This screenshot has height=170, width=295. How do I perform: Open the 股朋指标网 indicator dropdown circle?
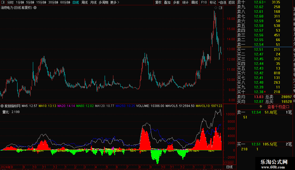pyautogui.click(x=2, y=106)
